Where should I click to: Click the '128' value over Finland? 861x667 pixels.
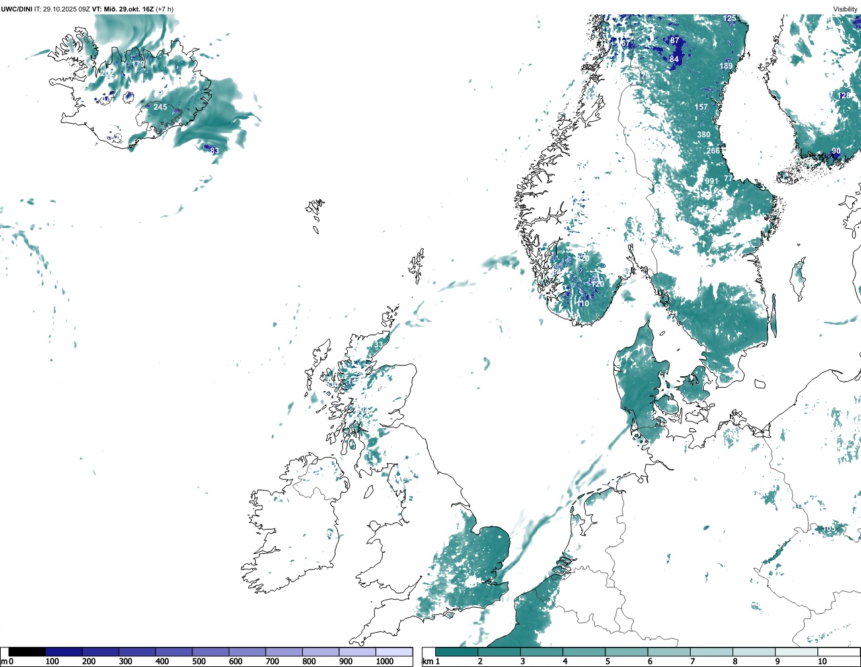(x=844, y=96)
